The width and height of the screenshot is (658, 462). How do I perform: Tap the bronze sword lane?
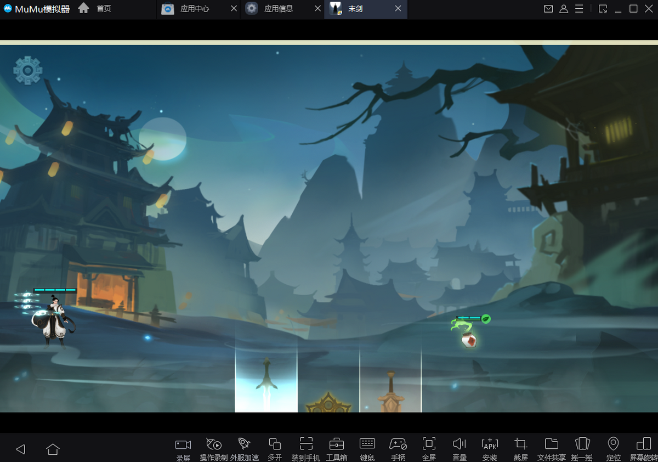coord(390,379)
